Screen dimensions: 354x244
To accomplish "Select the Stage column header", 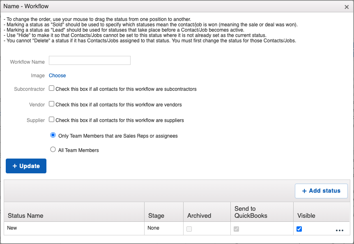I will (x=156, y=215).
